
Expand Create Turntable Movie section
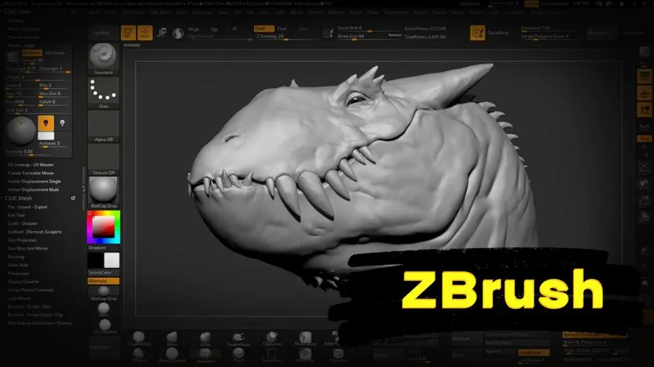[31, 173]
